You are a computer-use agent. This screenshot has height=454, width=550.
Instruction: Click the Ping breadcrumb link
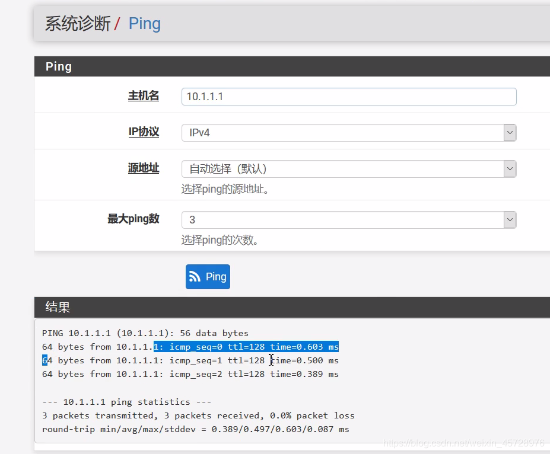[145, 24]
